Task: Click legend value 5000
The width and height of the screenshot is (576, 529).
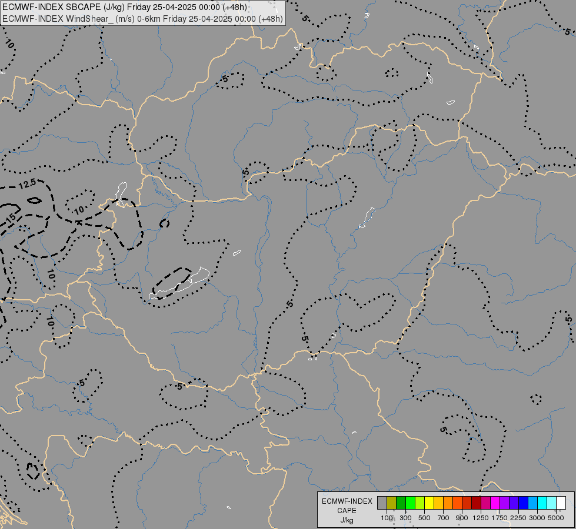Action: pyautogui.click(x=556, y=518)
